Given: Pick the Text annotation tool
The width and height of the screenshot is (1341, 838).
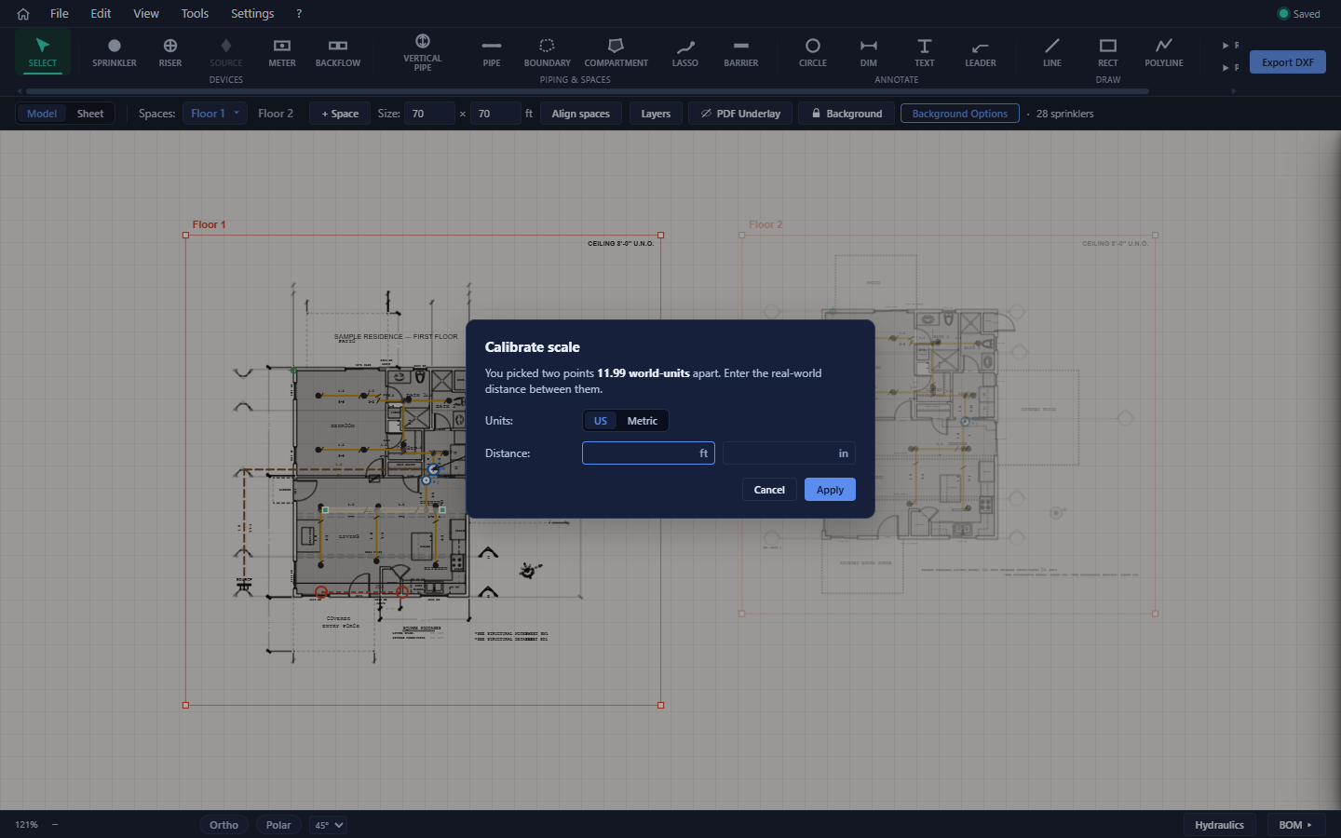Looking at the screenshot, I should click(x=925, y=52).
